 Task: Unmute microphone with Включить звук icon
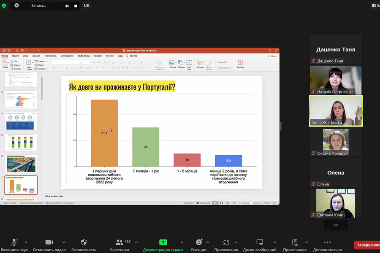point(14,242)
